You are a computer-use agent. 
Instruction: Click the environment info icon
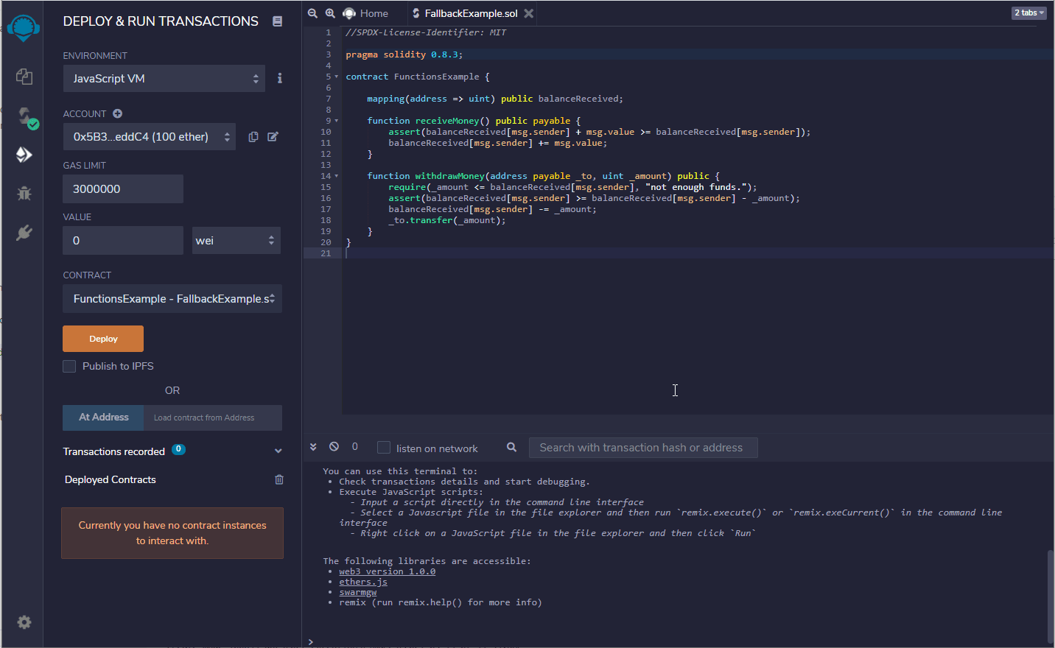pyautogui.click(x=280, y=78)
